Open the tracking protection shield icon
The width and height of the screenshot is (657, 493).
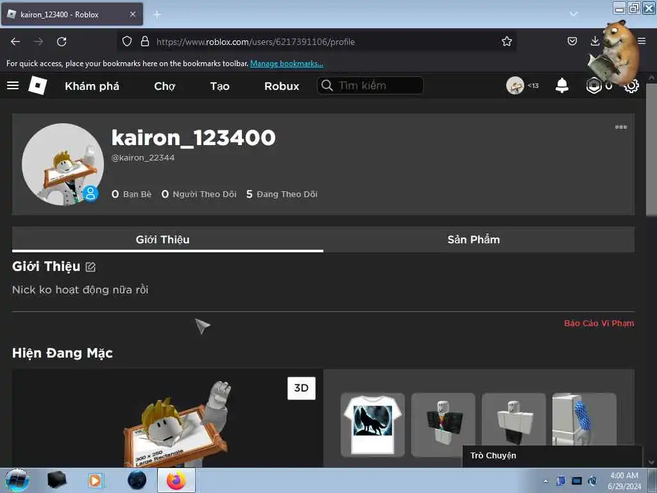point(127,41)
